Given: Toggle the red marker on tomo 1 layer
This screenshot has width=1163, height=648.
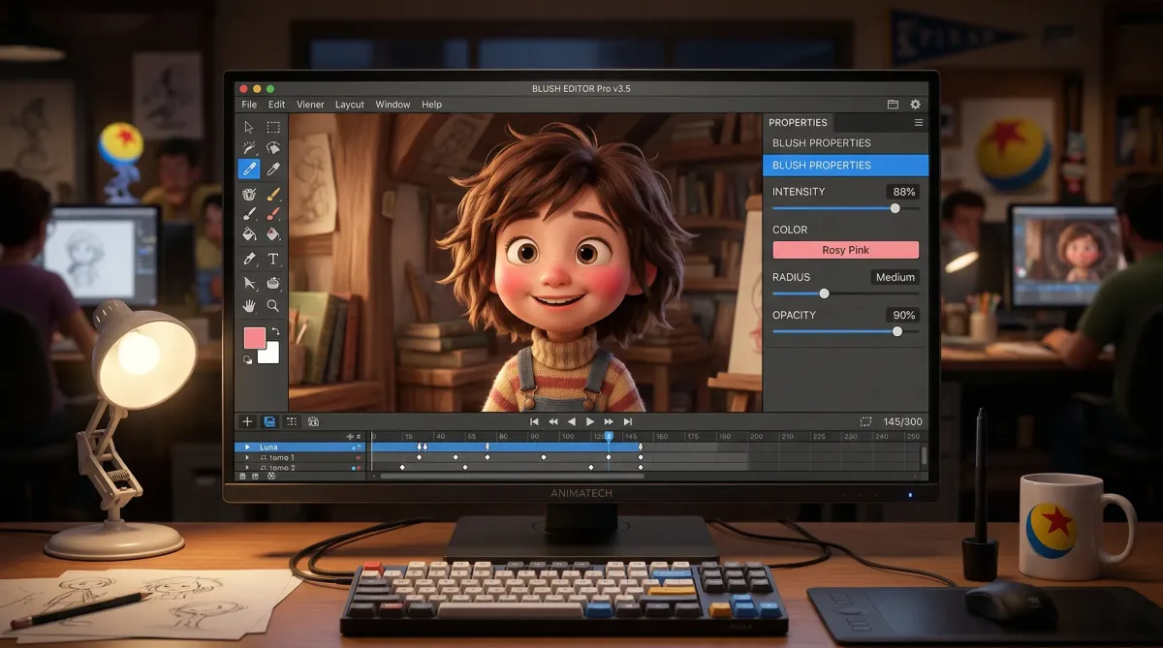Looking at the screenshot, I should [x=359, y=457].
